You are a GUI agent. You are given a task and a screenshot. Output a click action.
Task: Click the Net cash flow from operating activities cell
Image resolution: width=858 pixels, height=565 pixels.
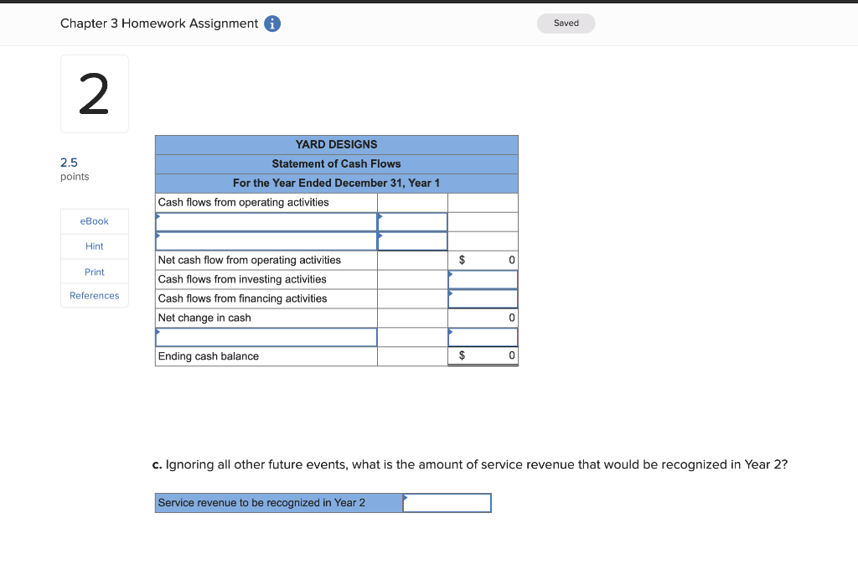[x=266, y=260]
